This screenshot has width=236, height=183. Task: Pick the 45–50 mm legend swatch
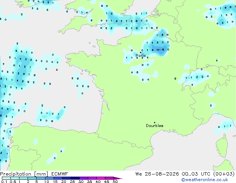click(109, 178)
